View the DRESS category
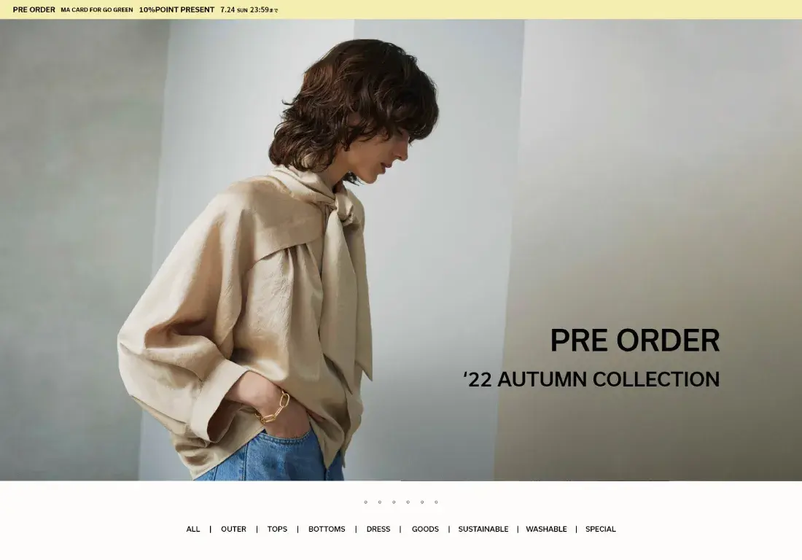Screen dimensions: 802x560 point(378,529)
